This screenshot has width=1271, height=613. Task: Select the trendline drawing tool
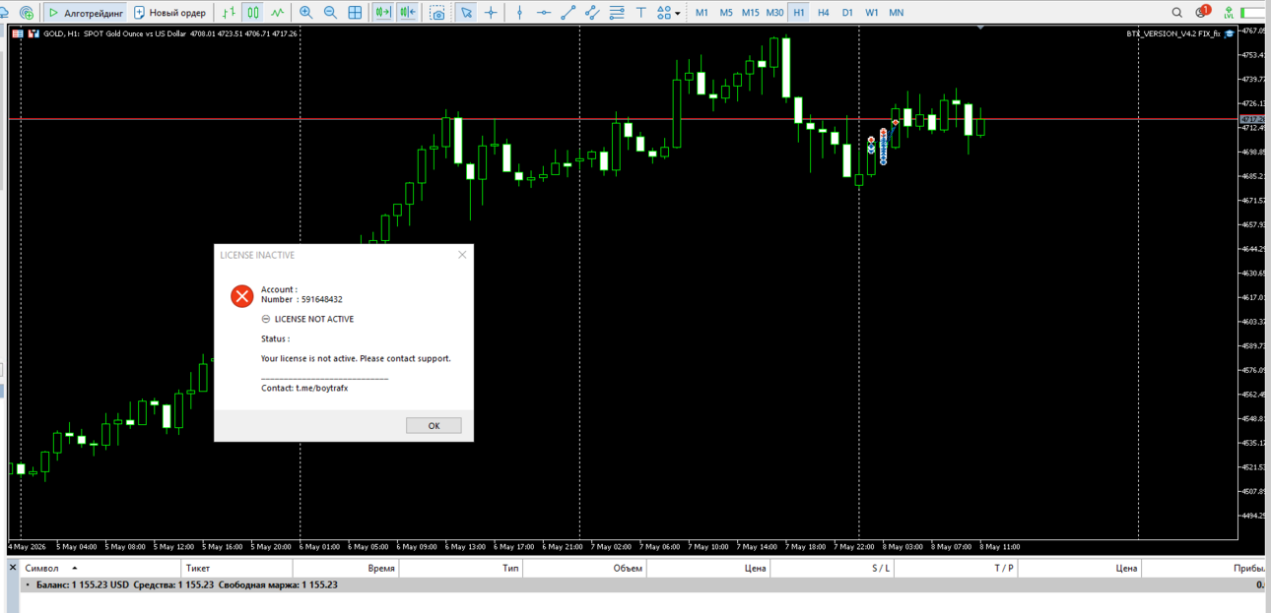[569, 13]
